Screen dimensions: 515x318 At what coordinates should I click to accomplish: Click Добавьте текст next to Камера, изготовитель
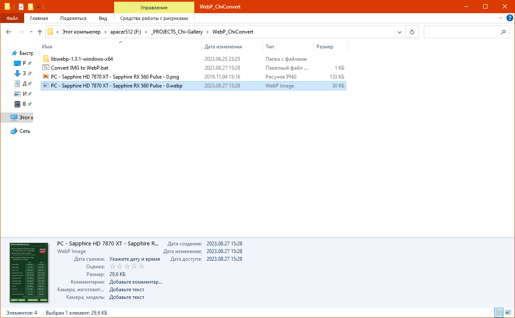127,290
